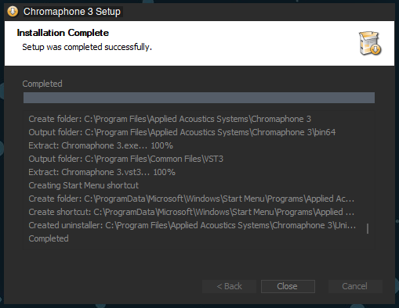
Task: Click the disabled Back button
Action: (x=229, y=286)
